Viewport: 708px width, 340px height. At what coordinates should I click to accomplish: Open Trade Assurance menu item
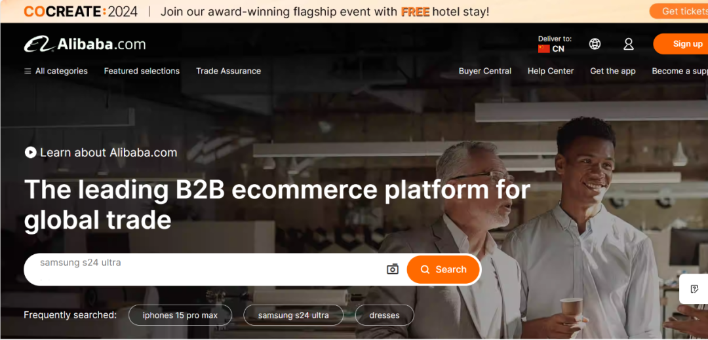click(229, 71)
